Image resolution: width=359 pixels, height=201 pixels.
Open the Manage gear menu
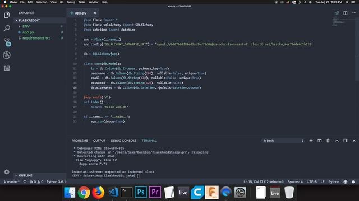[x=7, y=172]
